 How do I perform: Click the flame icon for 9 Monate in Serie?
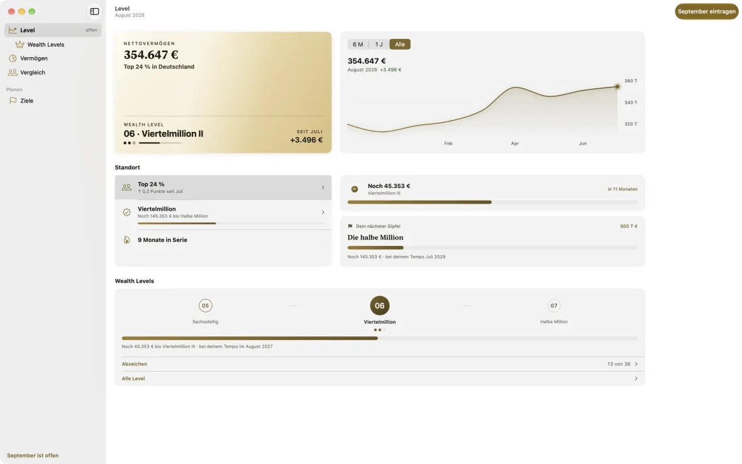(x=126, y=240)
